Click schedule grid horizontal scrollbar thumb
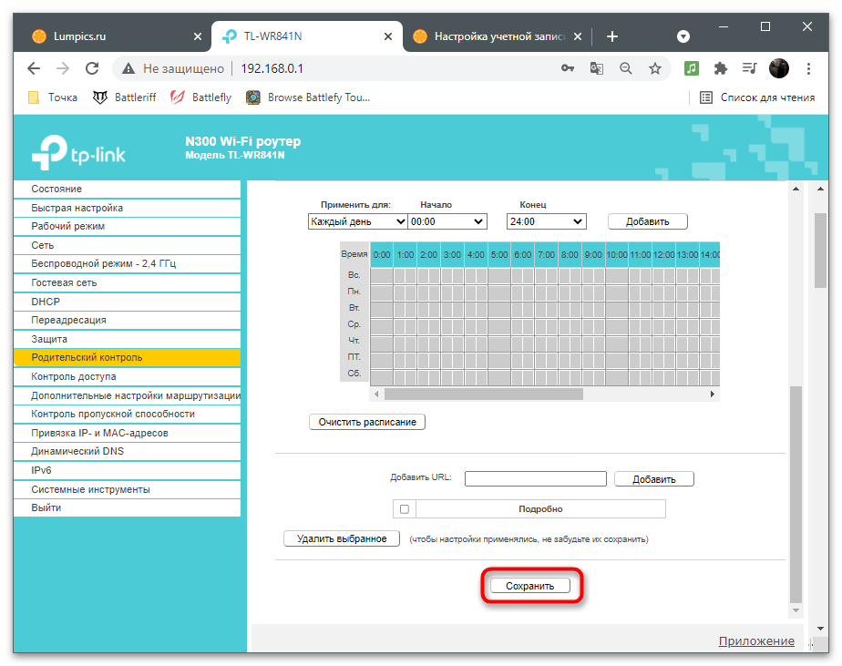Screen dimensions: 842x666 [483, 394]
